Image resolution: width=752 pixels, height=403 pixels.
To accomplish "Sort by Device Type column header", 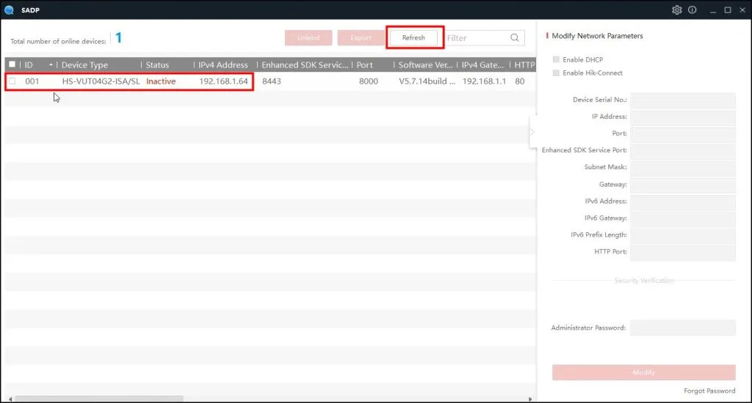I will pyautogui.click(x=84, y=64).
